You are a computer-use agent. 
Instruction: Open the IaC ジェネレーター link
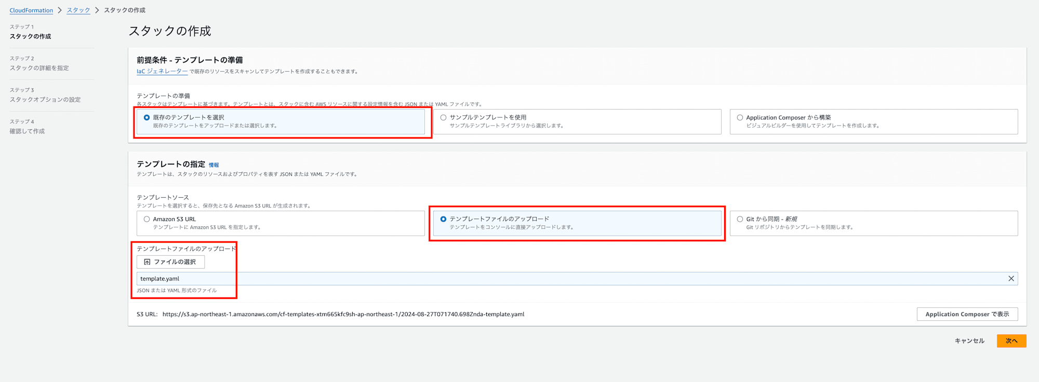[162, 72]
